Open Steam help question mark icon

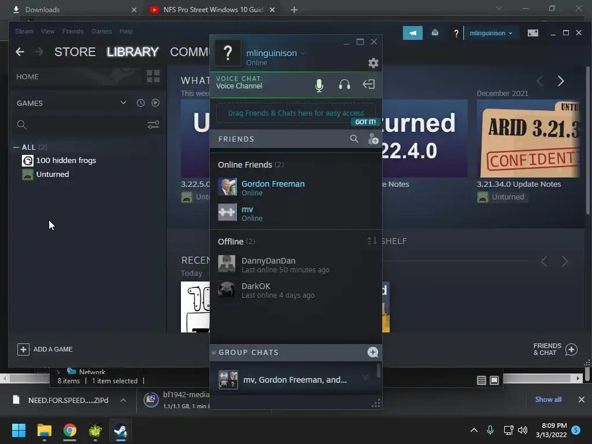(456, 33)
